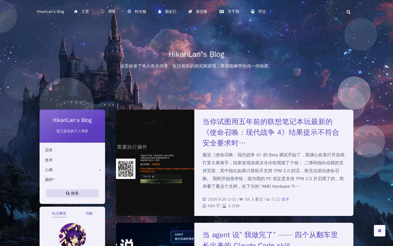
Task: Click the ID card icon beside 关于我
Action: [x=222, y=11]
